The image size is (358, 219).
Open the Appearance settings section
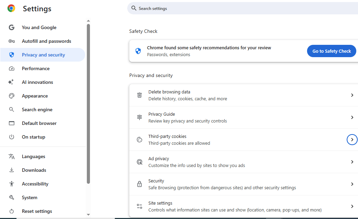[35, 95]
